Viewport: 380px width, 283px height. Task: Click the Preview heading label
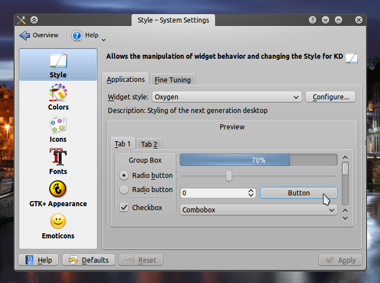tap(232, 127)
